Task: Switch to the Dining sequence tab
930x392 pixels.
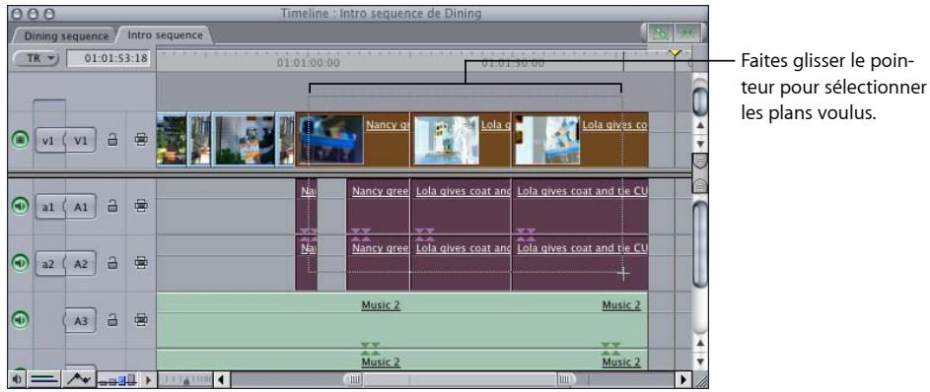Action: tap(66, 36)
